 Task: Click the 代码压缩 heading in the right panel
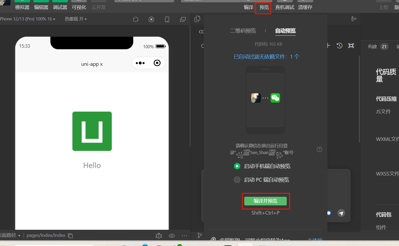[x=386, y=99]
